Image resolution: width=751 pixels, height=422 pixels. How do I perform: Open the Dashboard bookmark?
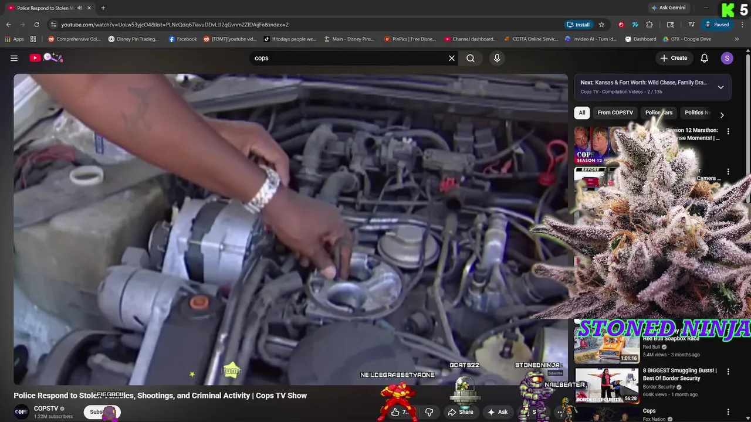(641, 39)
